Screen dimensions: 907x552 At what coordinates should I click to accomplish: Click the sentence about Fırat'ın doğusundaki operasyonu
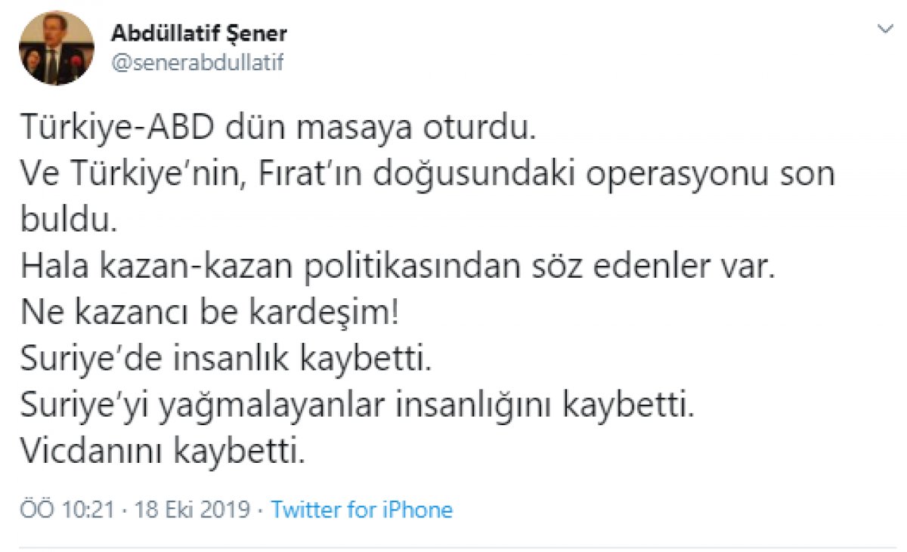427,172
